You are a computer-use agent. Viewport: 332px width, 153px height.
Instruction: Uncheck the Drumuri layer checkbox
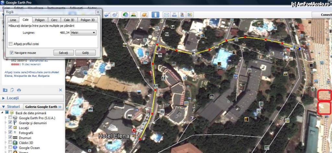10,138
